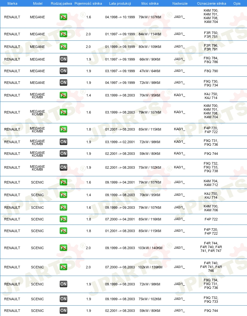247x316 pixels.
Task: Click diesel ON icon for Megane Kombi 75kW/102KM
Action: 63,167
